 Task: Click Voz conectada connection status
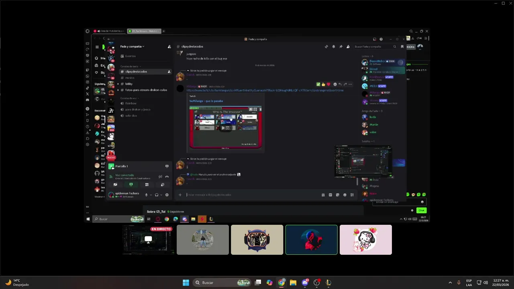(124, 175)
